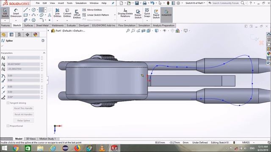Click the Rapid Sketch tool
Image resolution: width=271 pixels, height=152 pixels.
pyautogui.click(x=156, y=14)
